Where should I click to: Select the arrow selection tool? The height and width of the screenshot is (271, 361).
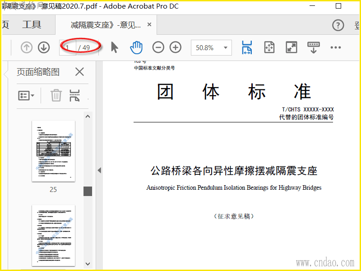click(115, 47)
